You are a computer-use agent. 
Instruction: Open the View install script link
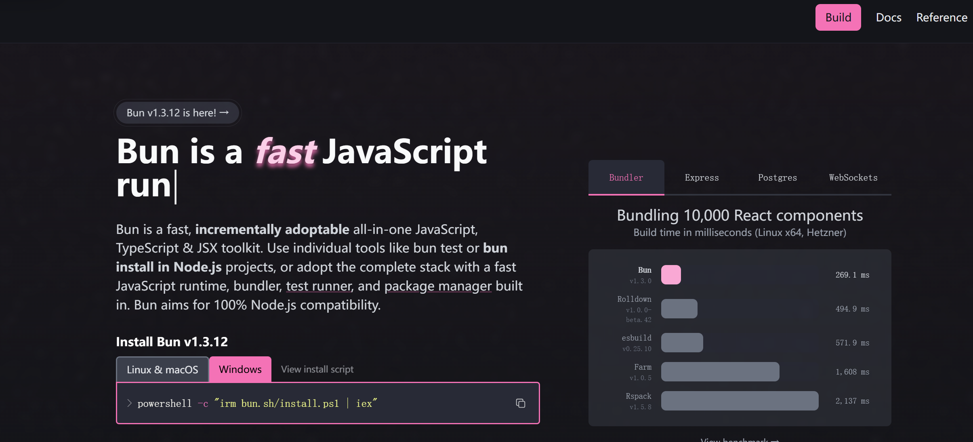pos(317,369)
